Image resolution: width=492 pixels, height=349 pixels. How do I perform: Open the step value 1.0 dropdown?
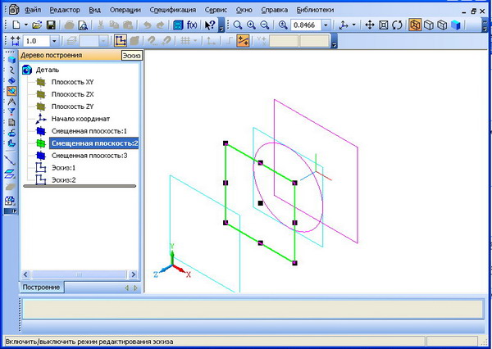point(54,41)
